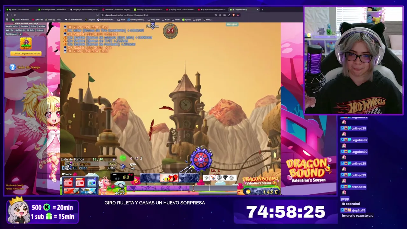Switch to BaliGamings Stream browser tab
This screenshot has height=229, width=407.
[52, 10]
